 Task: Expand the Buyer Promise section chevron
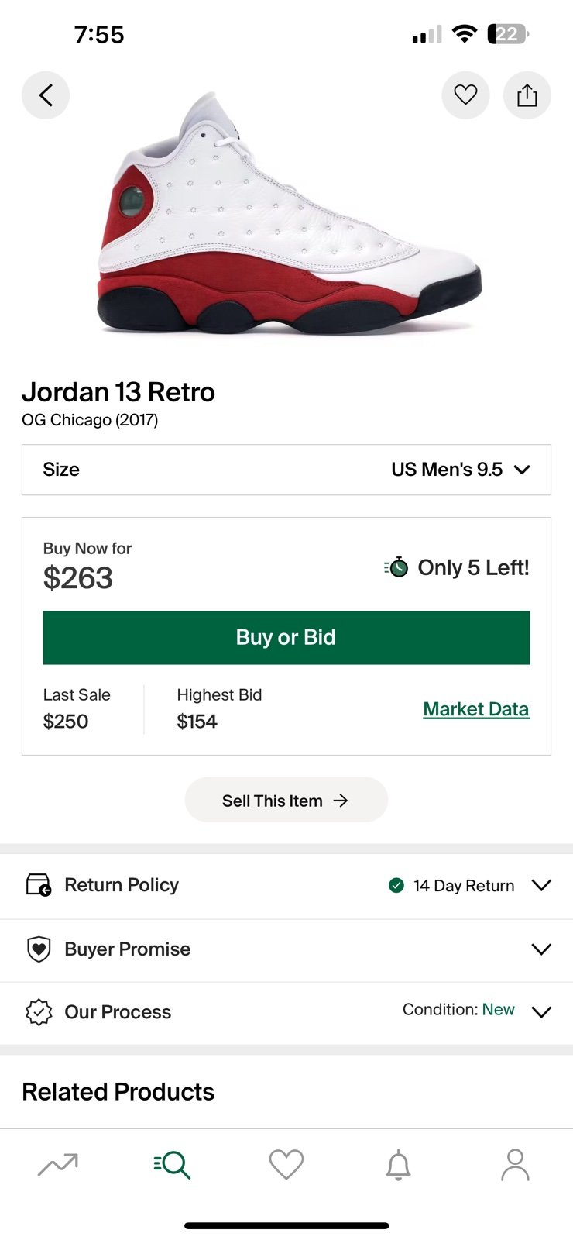tap(541, 949)
